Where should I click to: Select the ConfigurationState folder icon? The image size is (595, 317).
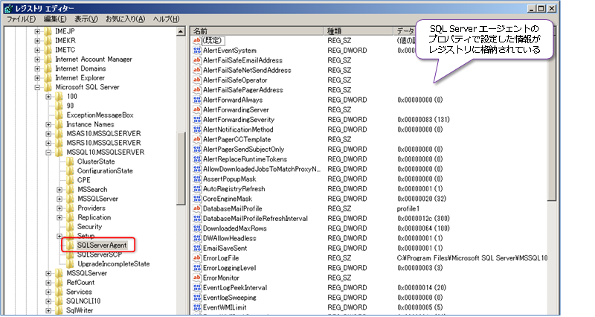(x=70, y=171)
